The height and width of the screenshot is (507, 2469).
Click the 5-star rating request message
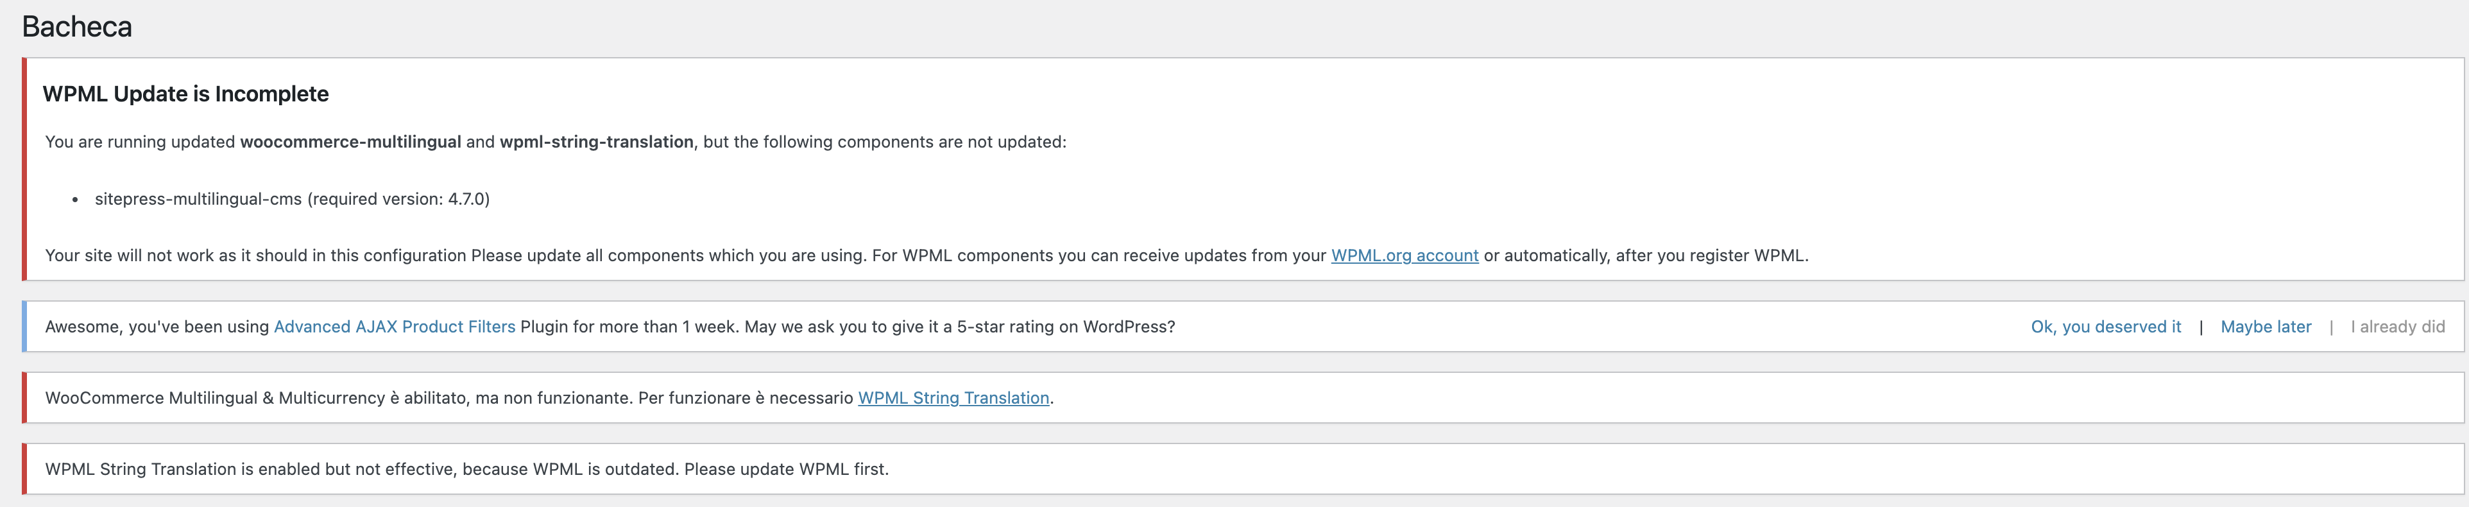pyautogui.click(x=862, y=327)
